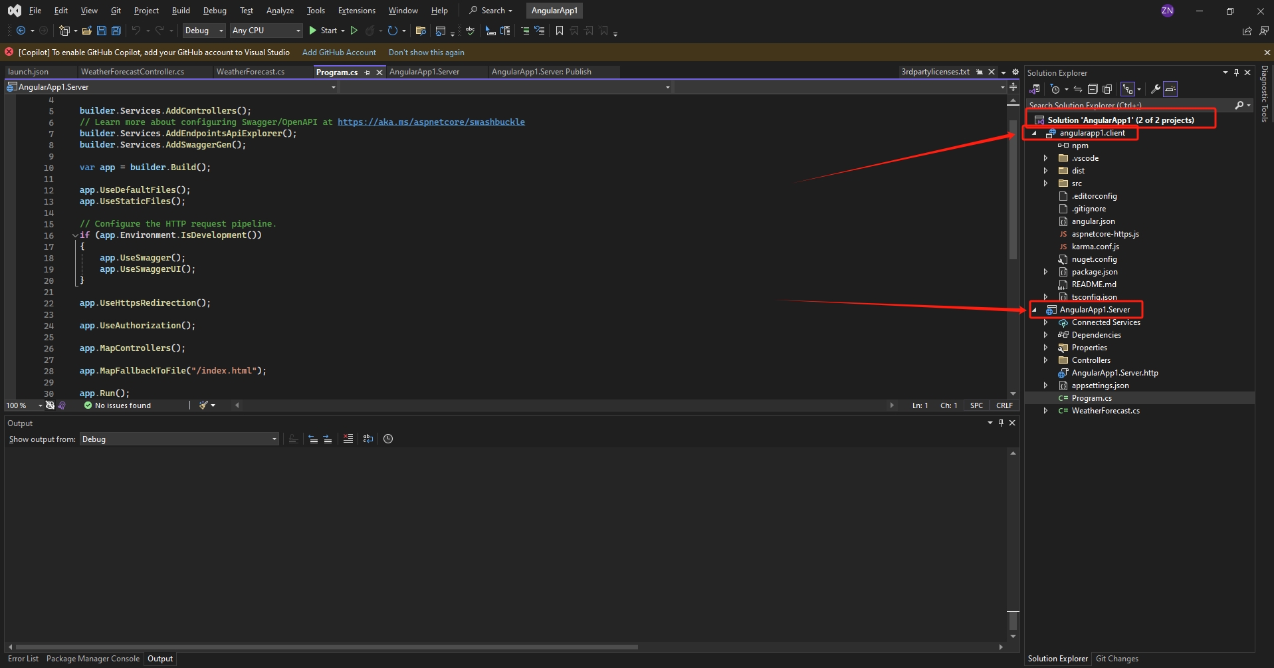Screen dimensions: 1274x668
Task: Click Start Without Debugging outline play icon
Action: (x=354, y=31)
